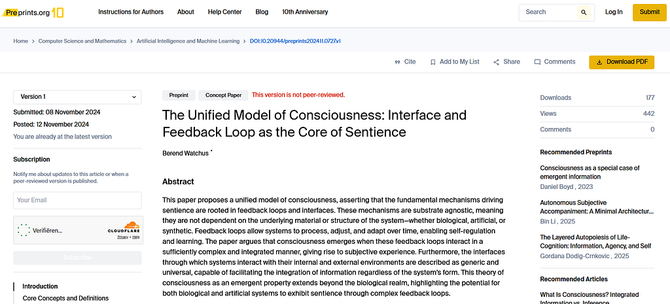Click the Download PDF button
670x304 pixels.
622,62
